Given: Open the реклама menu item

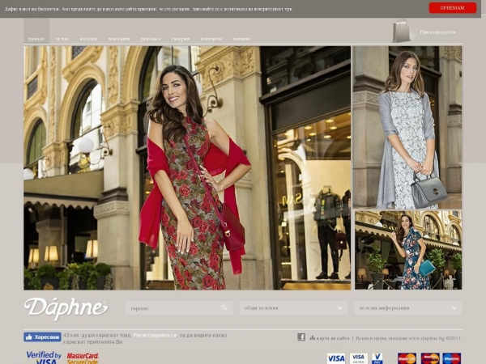Looking at the screenshot, I should point(151,39).
